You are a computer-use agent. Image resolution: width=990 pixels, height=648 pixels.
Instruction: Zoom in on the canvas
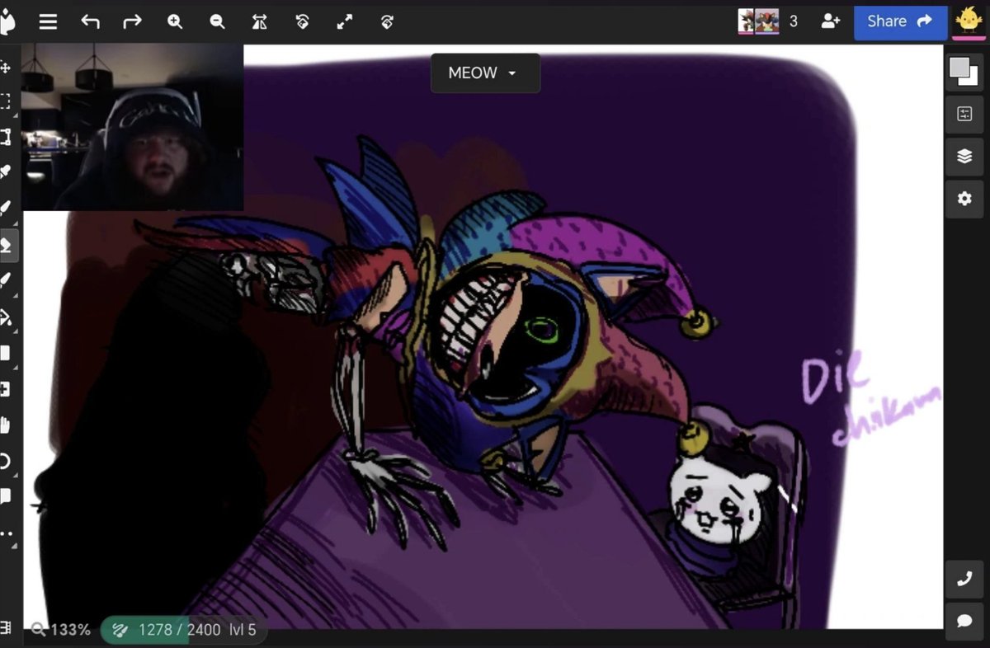click(175, 22)
